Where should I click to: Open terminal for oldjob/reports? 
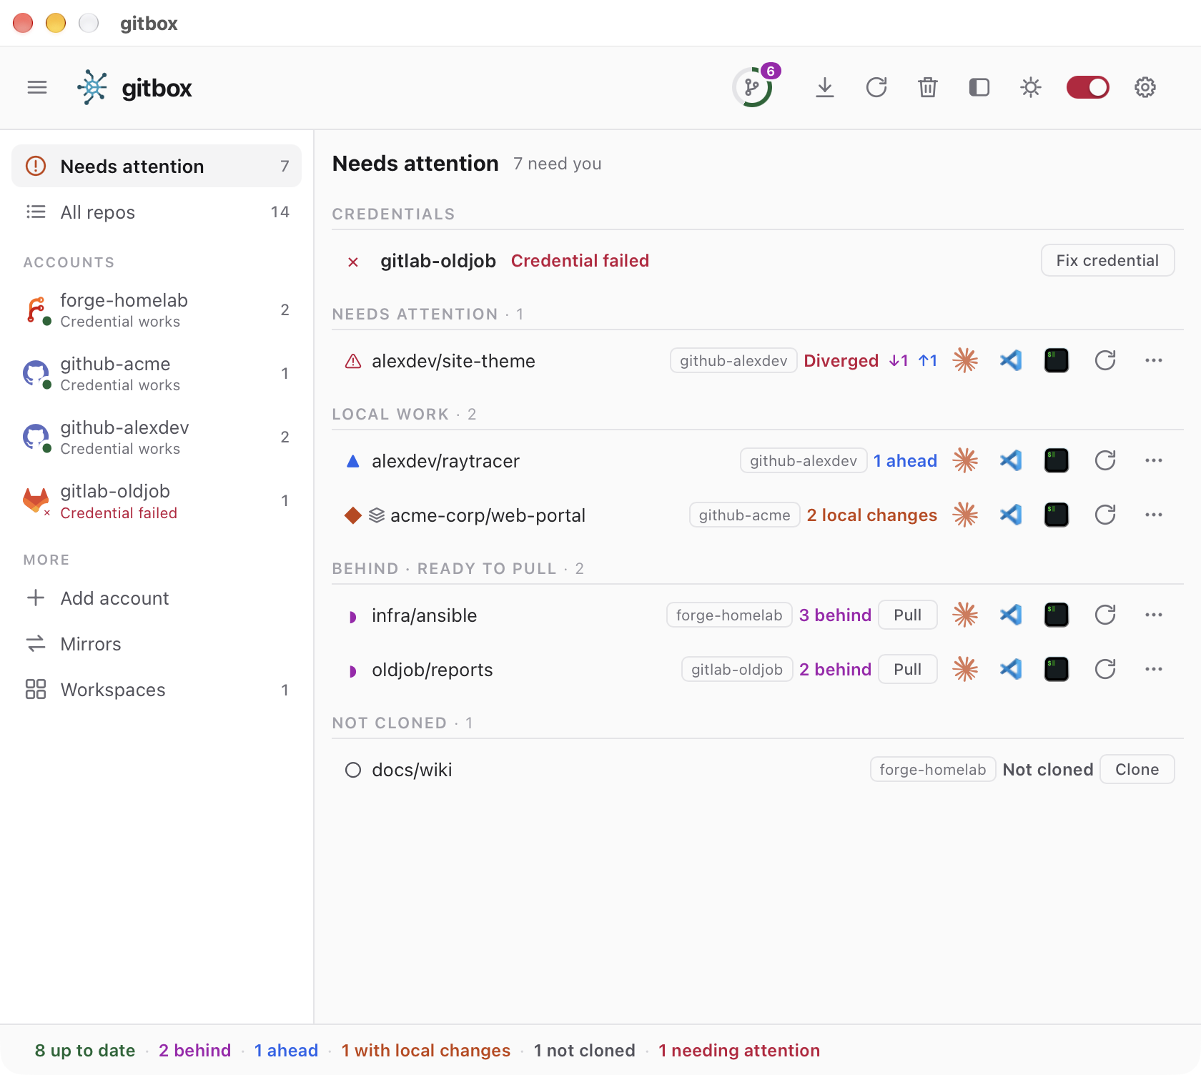pos(1057,669)
